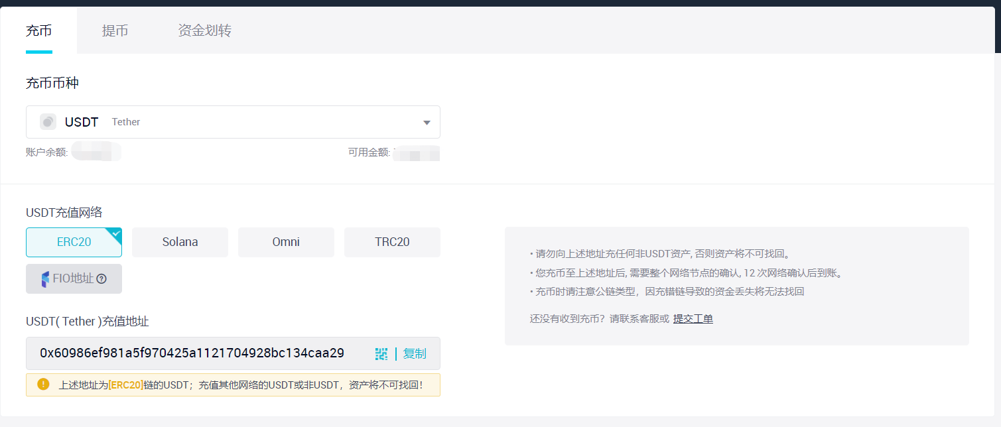Show QR code for deposit address

(x=381, y=354)
